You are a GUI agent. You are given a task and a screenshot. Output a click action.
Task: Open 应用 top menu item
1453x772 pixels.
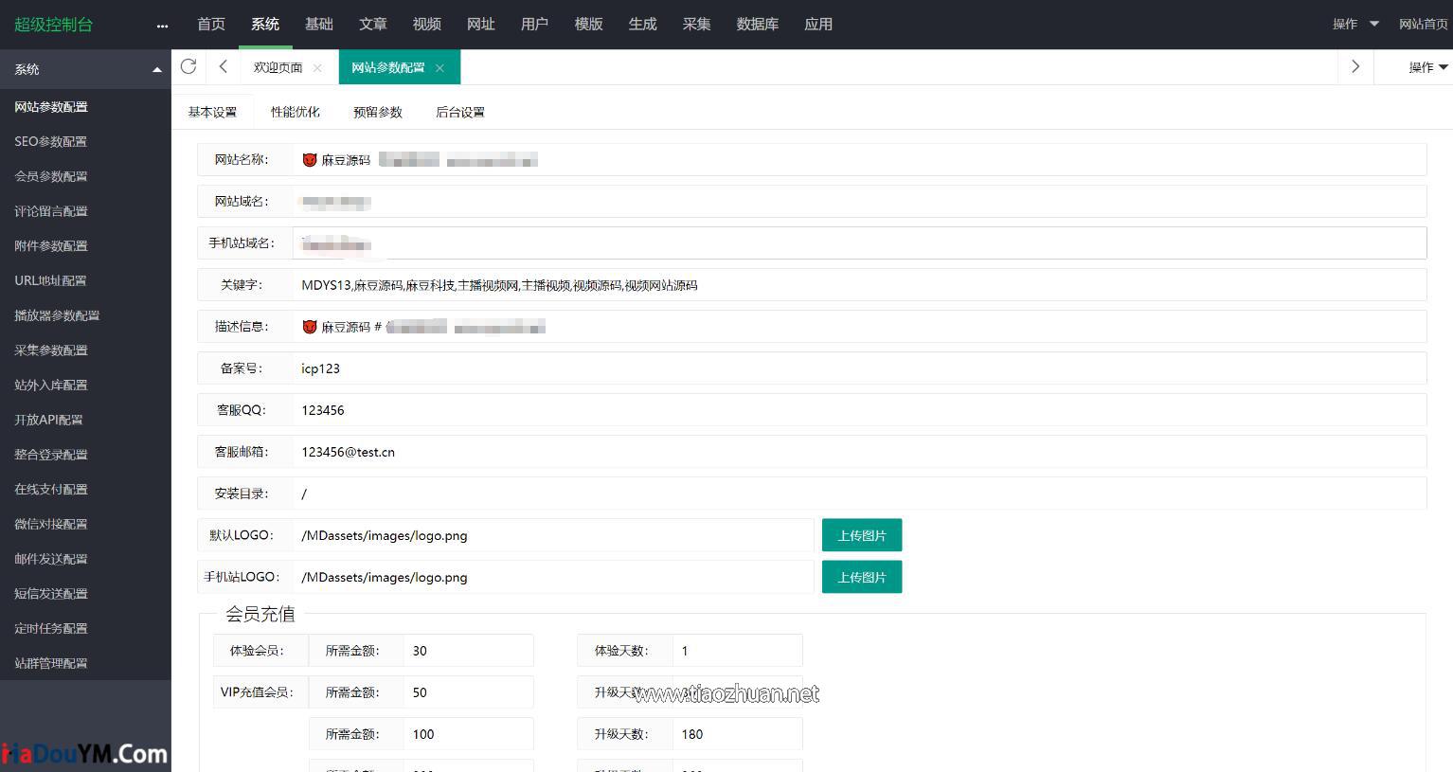point(818,24)
